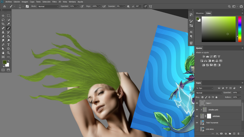Select the Clone Stamp tool
Image resolution: width=244 pixels, height=137 pixels.
(3, 32)
